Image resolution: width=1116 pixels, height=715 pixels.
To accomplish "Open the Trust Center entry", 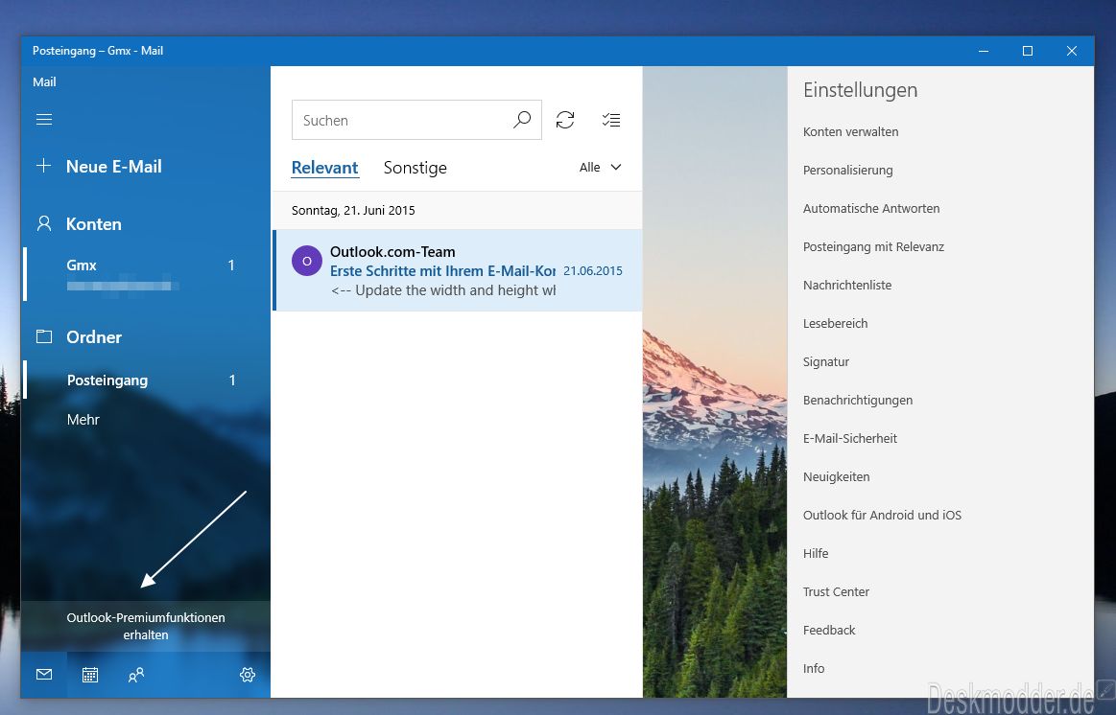I will pos(837,592).
